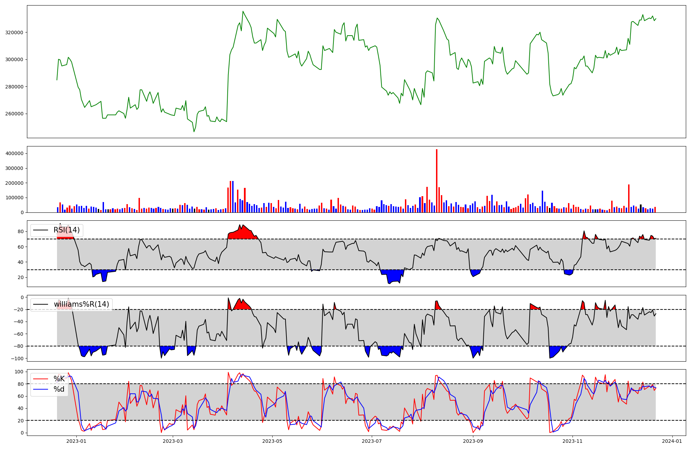Screen dimensions: 691x449
Task: Click the 2023-01 x-axis tick label
Action: click(76, 441)
